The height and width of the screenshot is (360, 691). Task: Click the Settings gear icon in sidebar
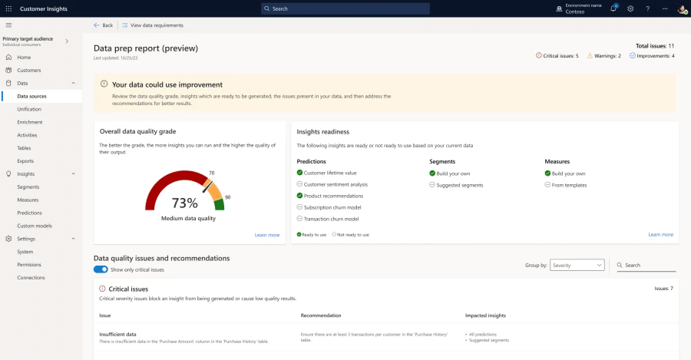tap(8, 239)
